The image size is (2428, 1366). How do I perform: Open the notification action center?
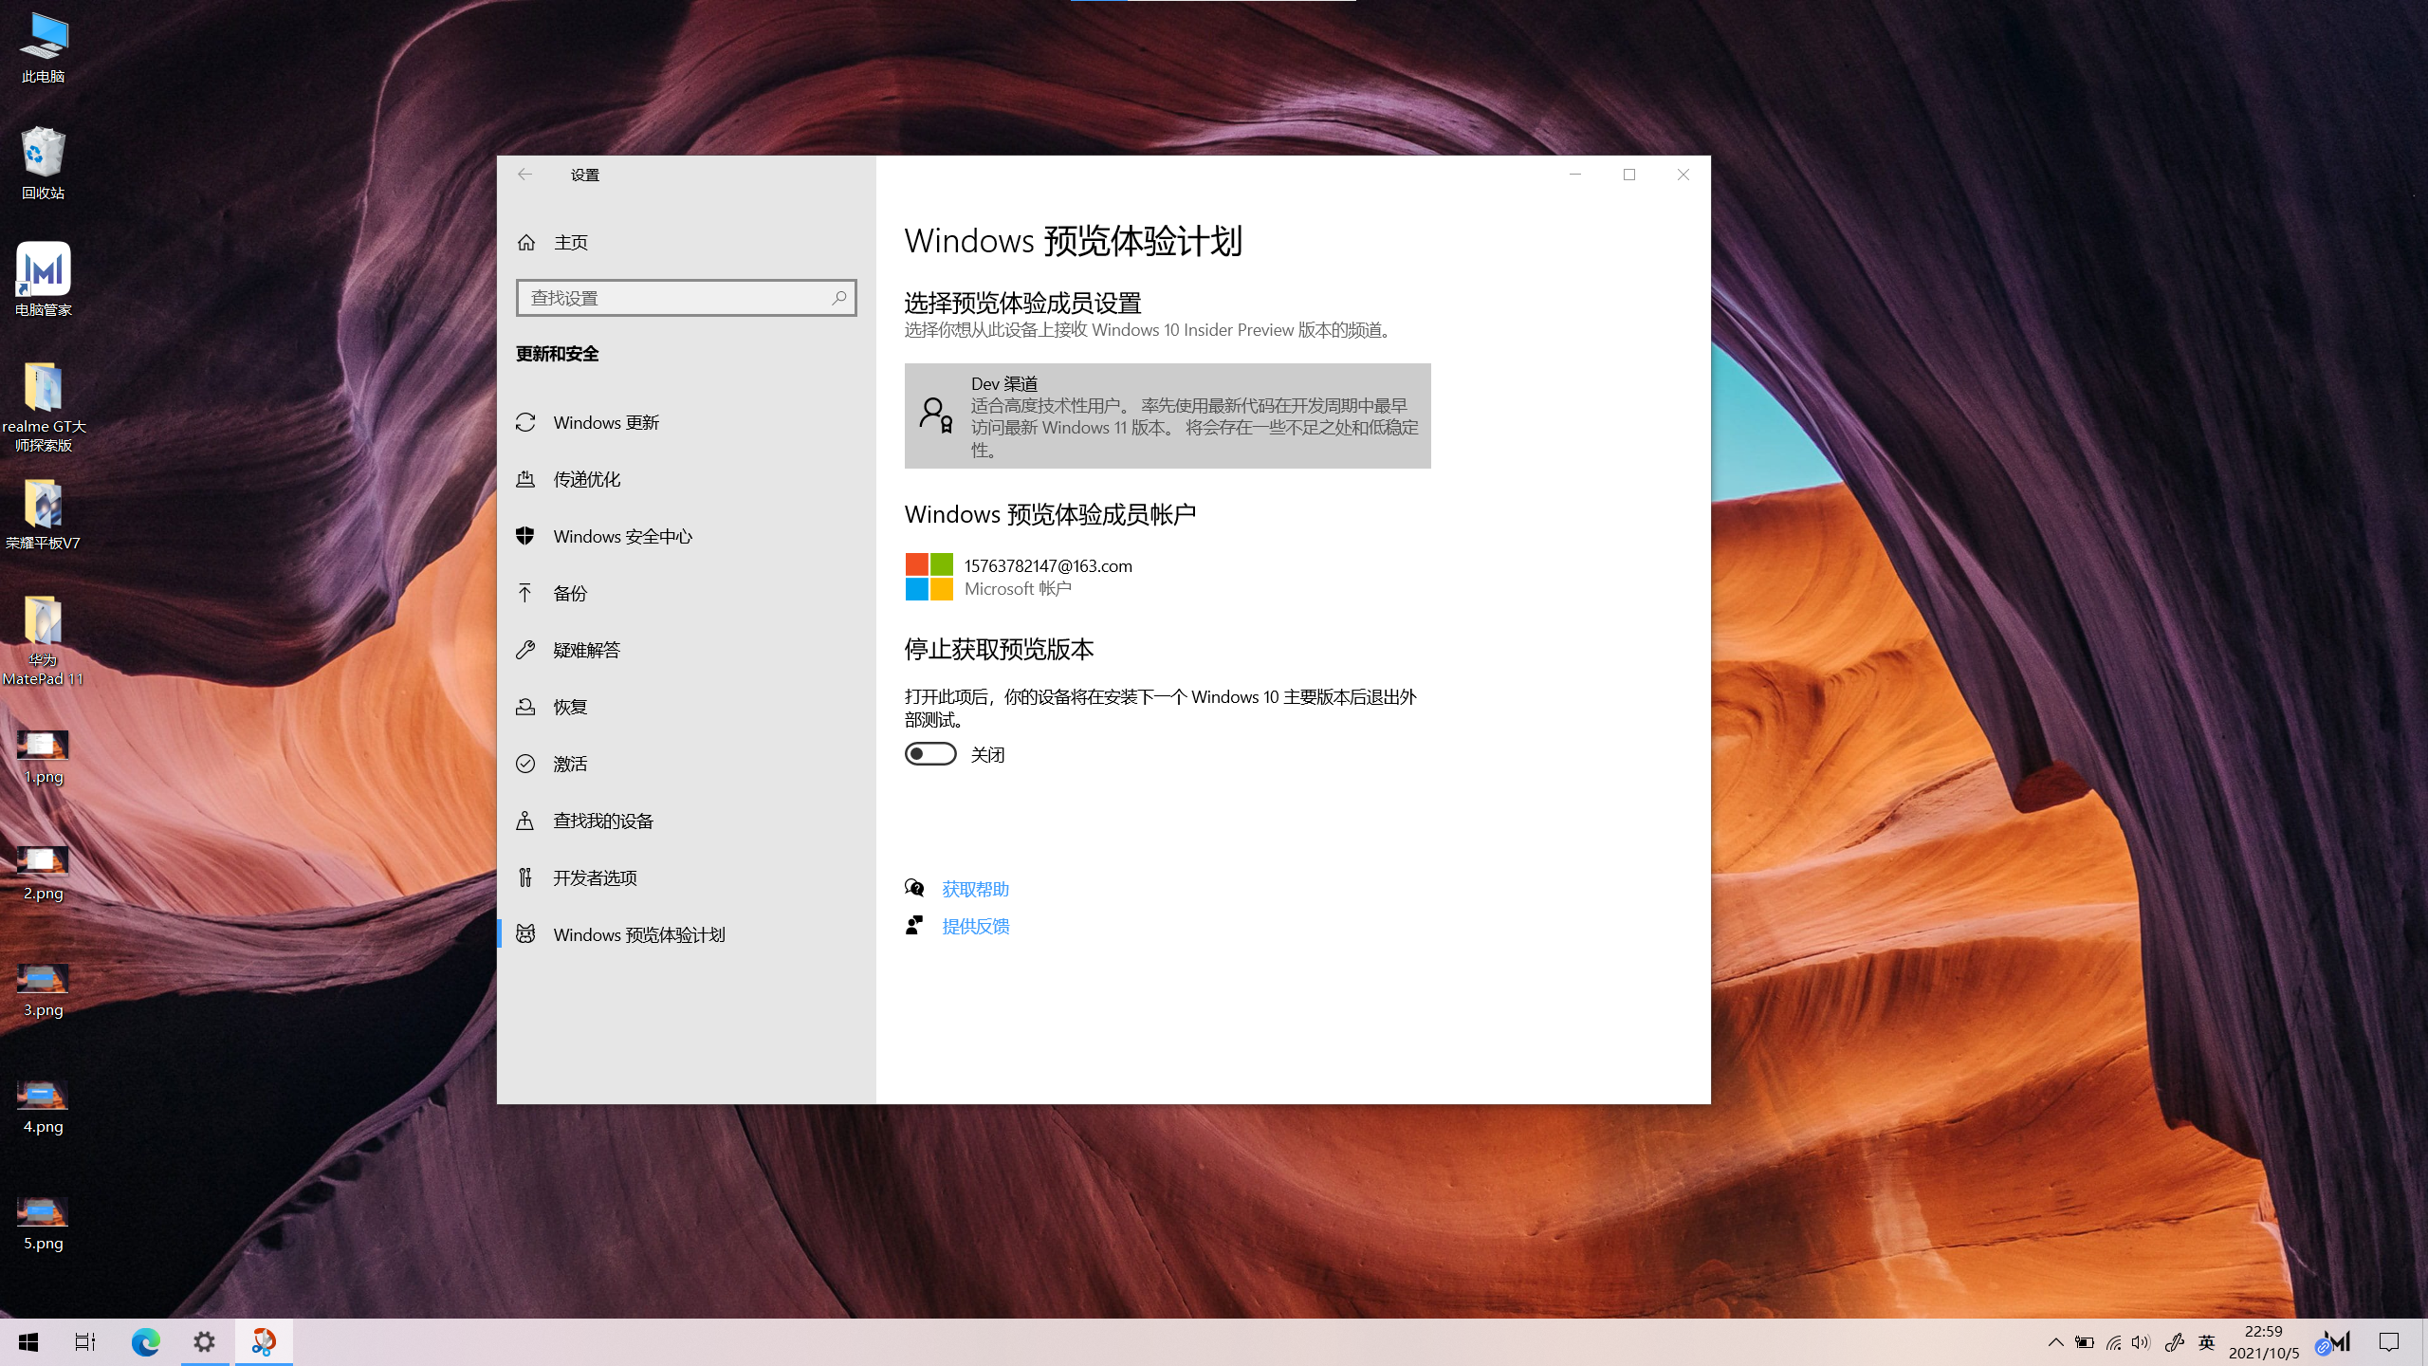[2389, 1342]
